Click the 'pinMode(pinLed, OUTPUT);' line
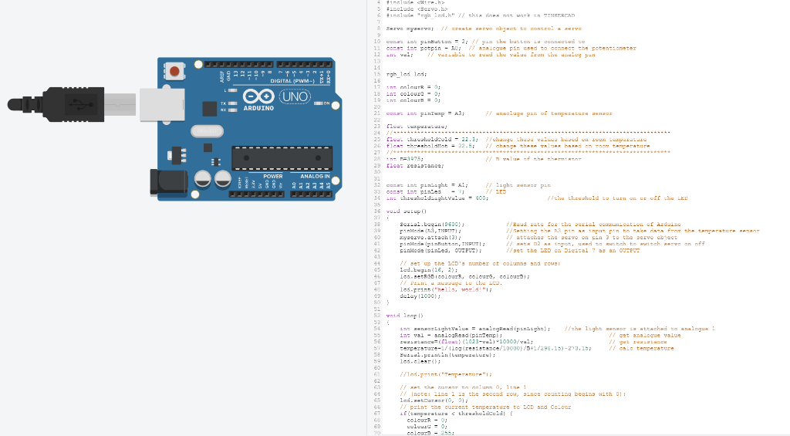Viewport: 790px width, 436px height. (x=441, y=251)
